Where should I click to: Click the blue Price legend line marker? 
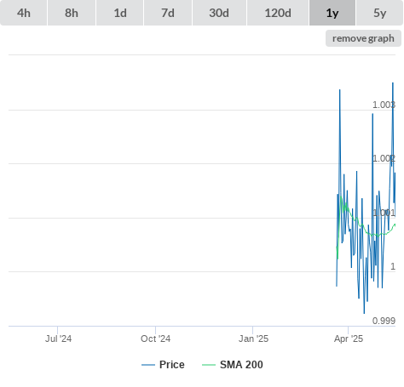[x=148, y=365]
